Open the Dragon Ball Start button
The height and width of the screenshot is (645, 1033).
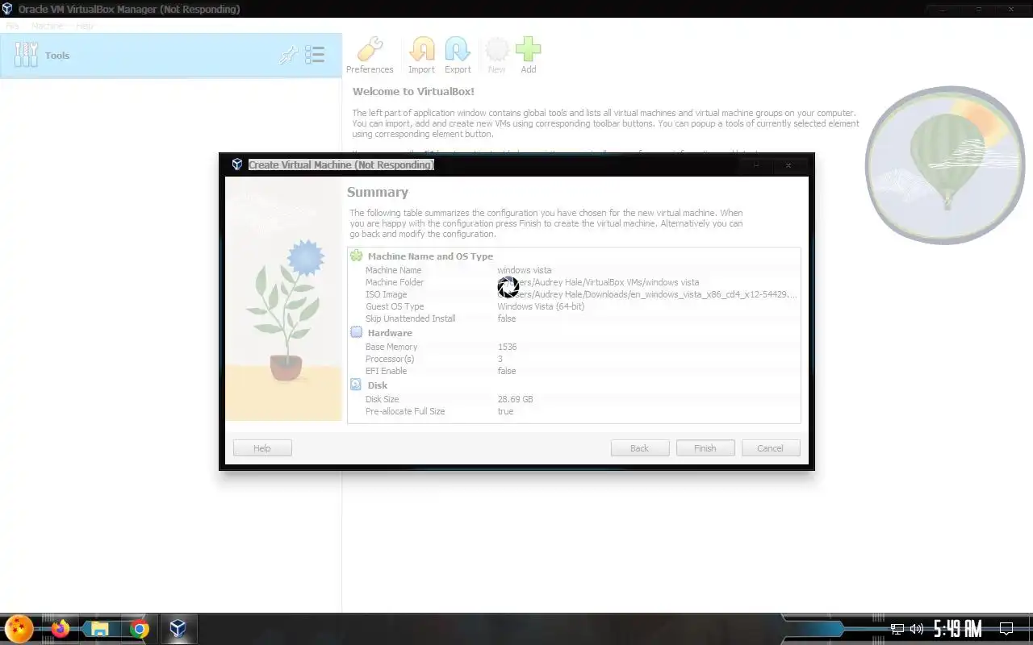(x=19, y=628)
